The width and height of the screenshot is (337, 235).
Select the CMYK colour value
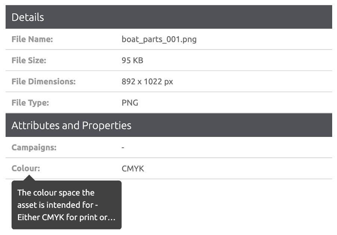[133, 169]
